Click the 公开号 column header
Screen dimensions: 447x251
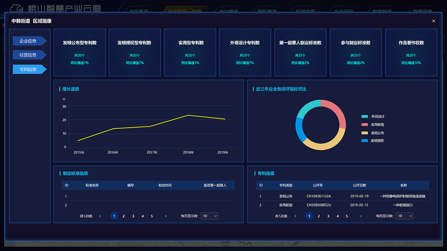click(318, 185)
